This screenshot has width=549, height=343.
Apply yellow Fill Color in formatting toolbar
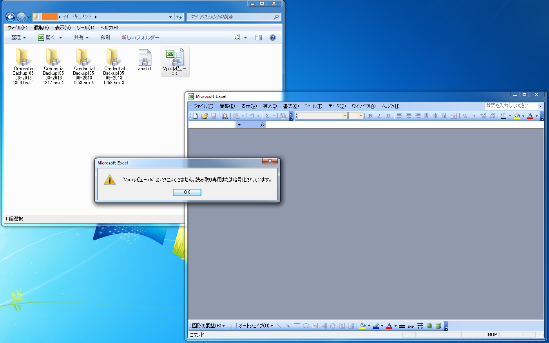click(517, 116)
